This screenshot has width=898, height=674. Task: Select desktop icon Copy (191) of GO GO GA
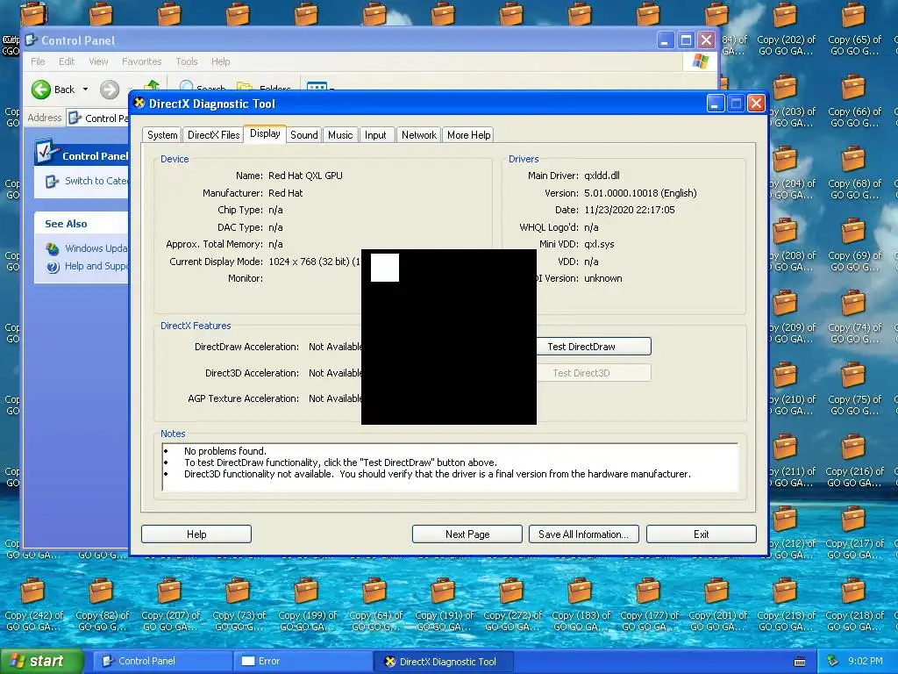click(444, 605)
